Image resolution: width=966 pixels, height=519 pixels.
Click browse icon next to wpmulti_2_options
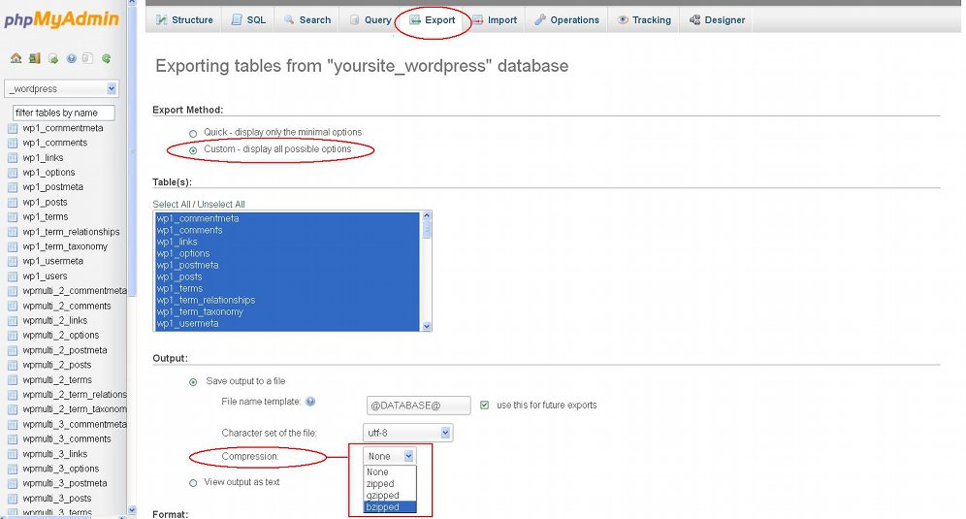[13, 336]
